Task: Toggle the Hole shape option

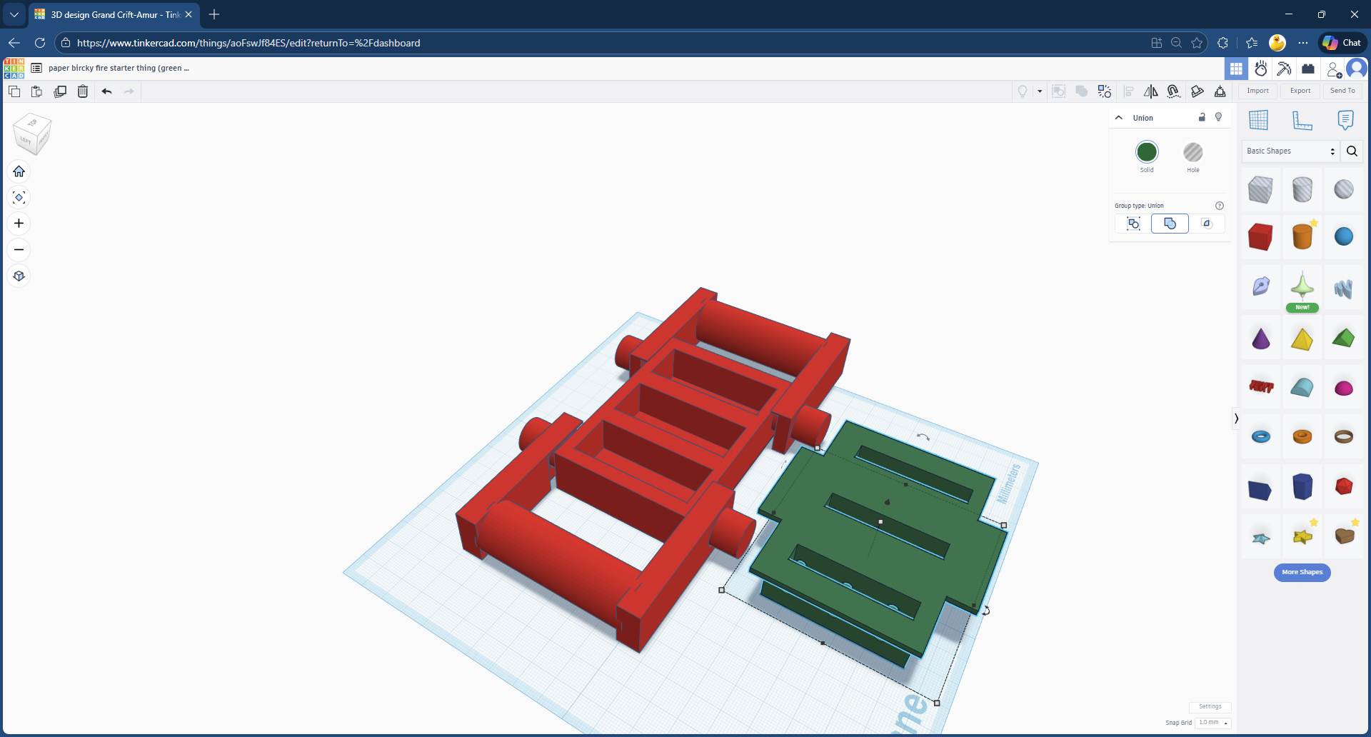Action: click(1193, 152)
